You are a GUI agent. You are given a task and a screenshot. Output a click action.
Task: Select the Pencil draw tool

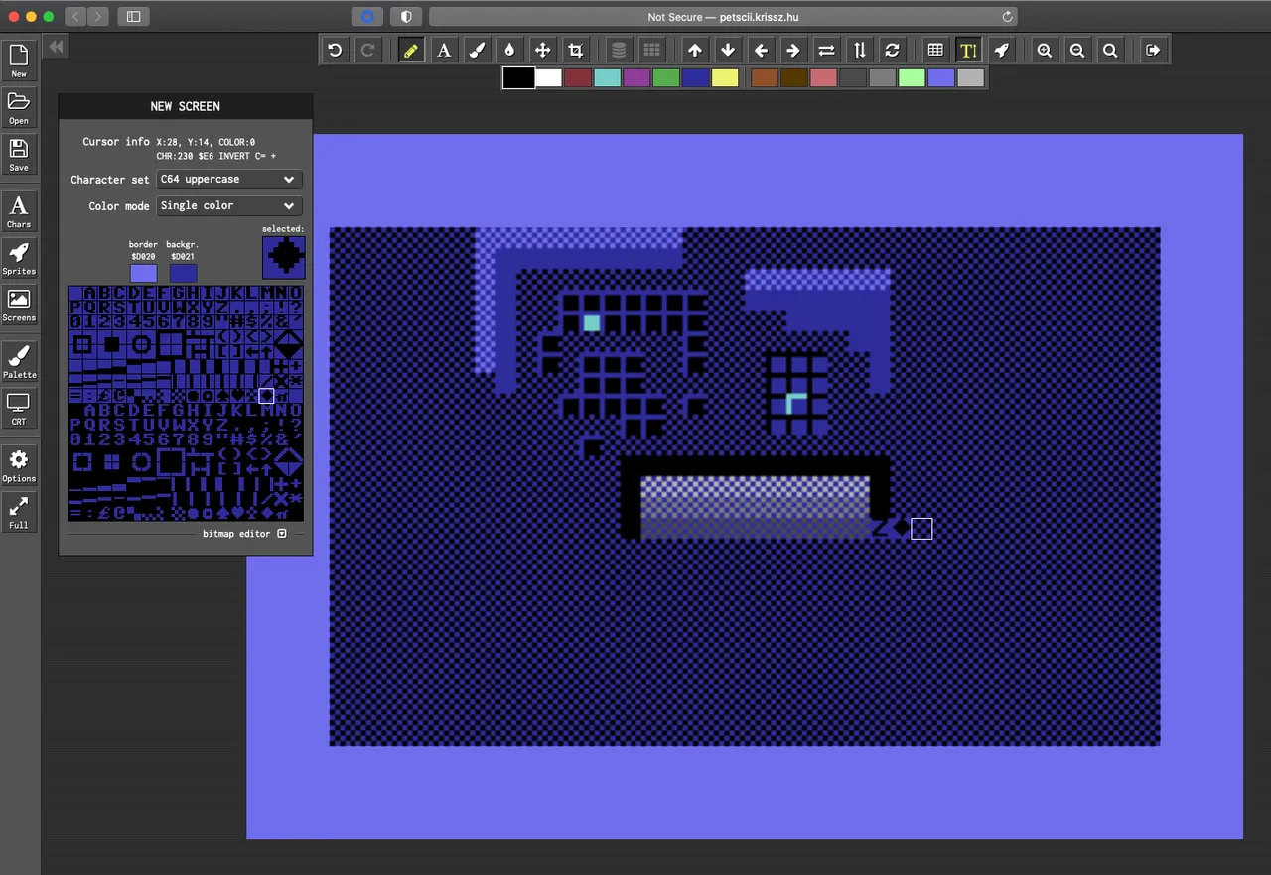click(410, 50)
